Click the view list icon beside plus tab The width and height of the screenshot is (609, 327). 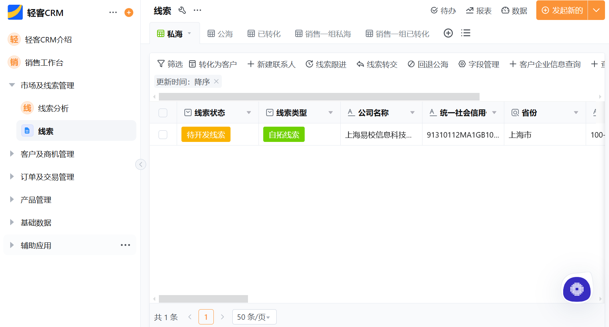point(465,33)
